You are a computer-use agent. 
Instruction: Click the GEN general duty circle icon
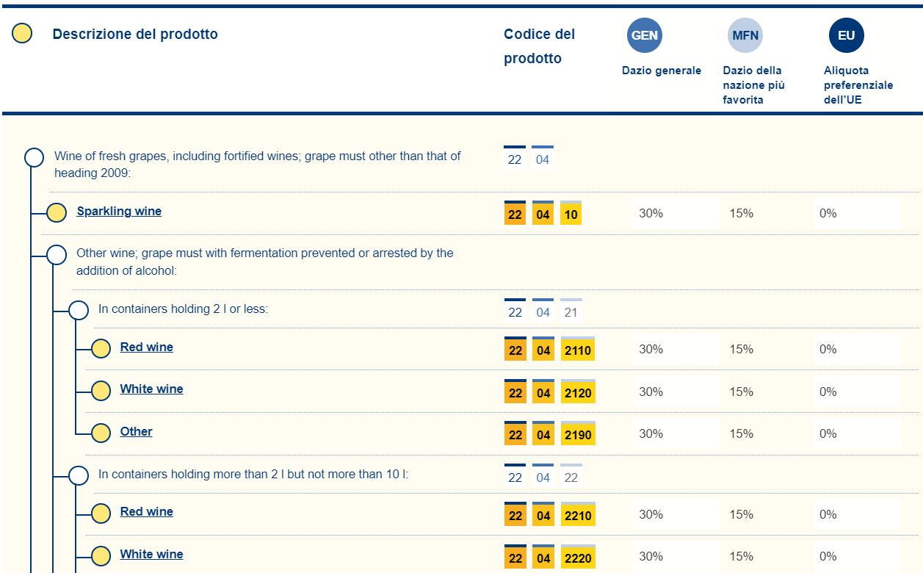tap(644, 35)
